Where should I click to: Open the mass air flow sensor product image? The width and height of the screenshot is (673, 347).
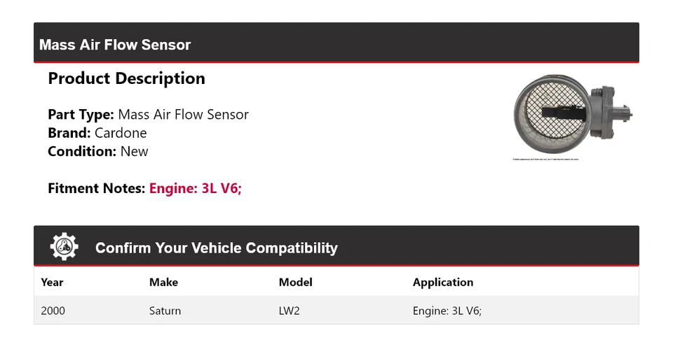click(572, 115)
